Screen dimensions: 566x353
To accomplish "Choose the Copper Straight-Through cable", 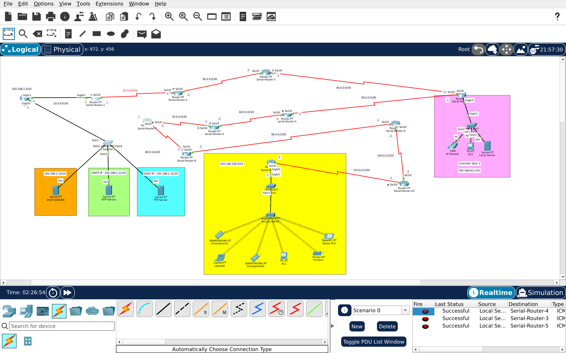I will pyautogui.click(x=164, y=309).
